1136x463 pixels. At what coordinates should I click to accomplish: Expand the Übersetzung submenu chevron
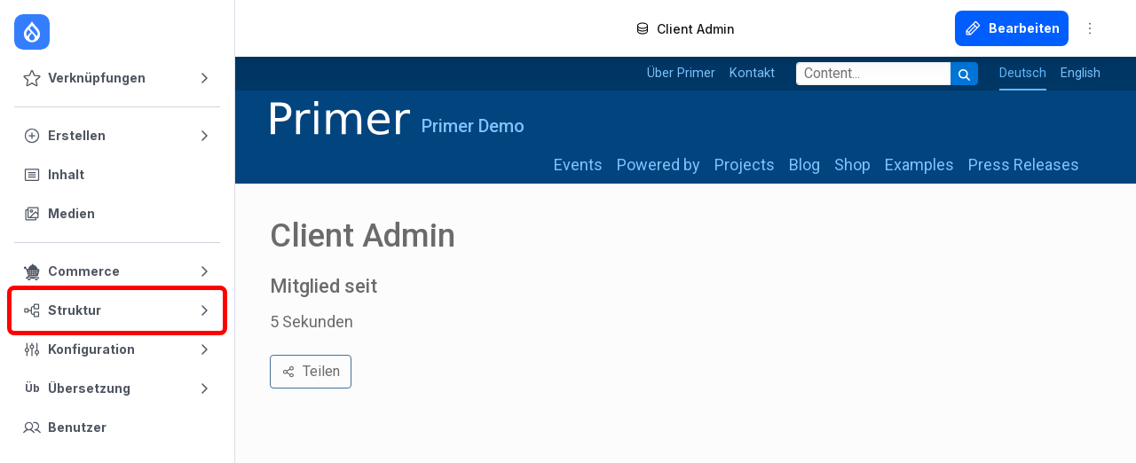204,388
